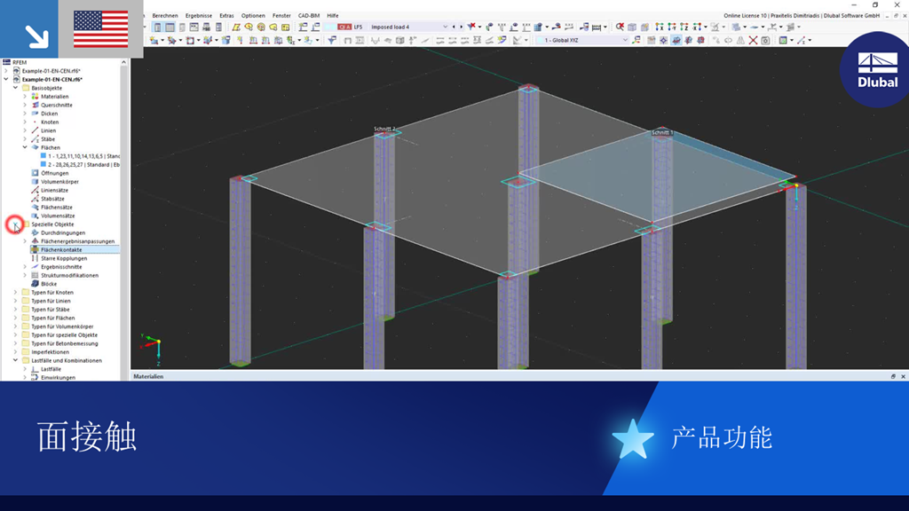This screenshot has width=909, height=511.
Task: Expand Typen für Knoten folder
Action: coord(16,293)
